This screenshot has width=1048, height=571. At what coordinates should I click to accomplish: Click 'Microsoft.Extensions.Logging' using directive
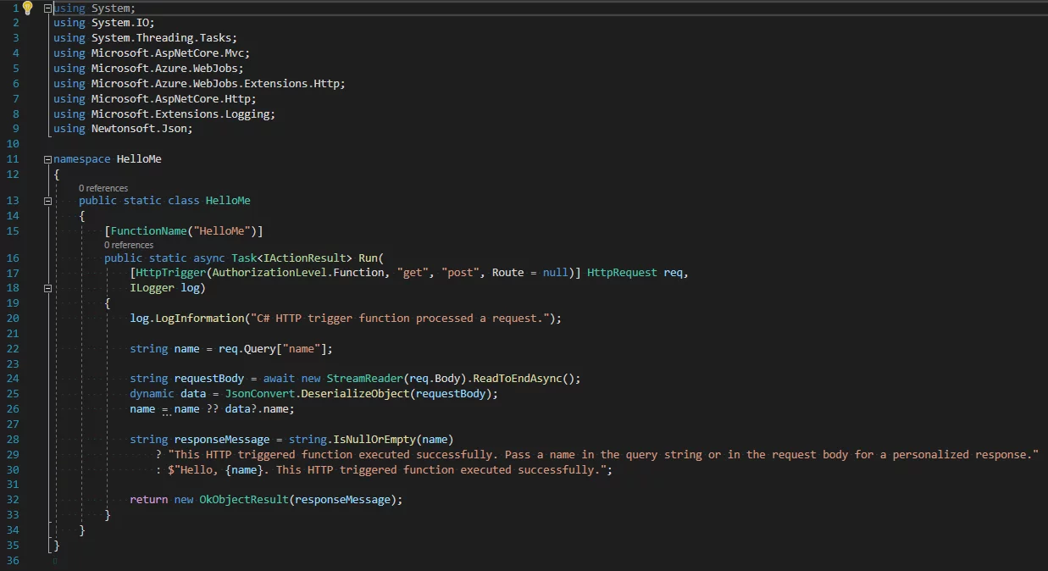coord(180,114)
